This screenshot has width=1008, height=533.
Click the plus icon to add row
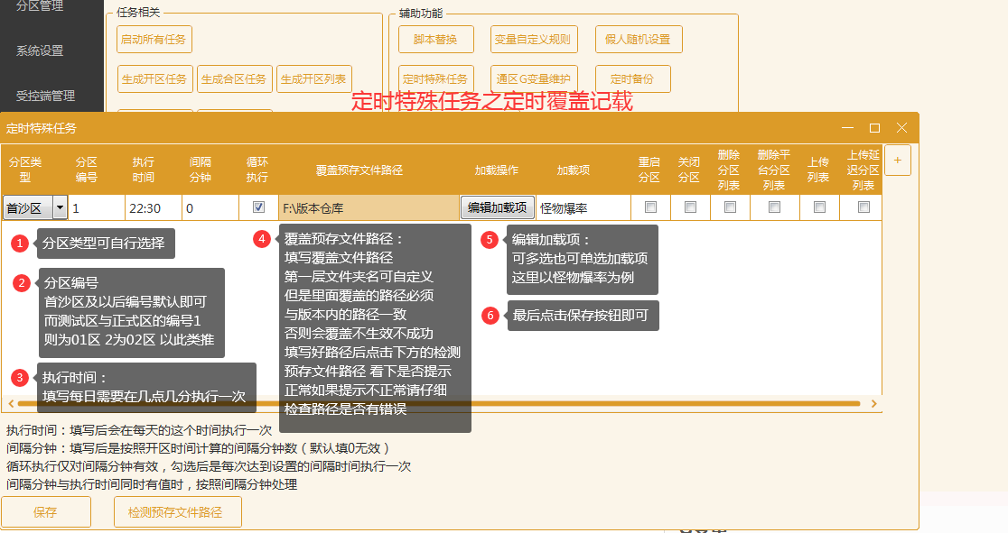897,160
